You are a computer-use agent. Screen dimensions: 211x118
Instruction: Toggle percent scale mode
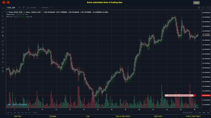[x=196, y=113]
